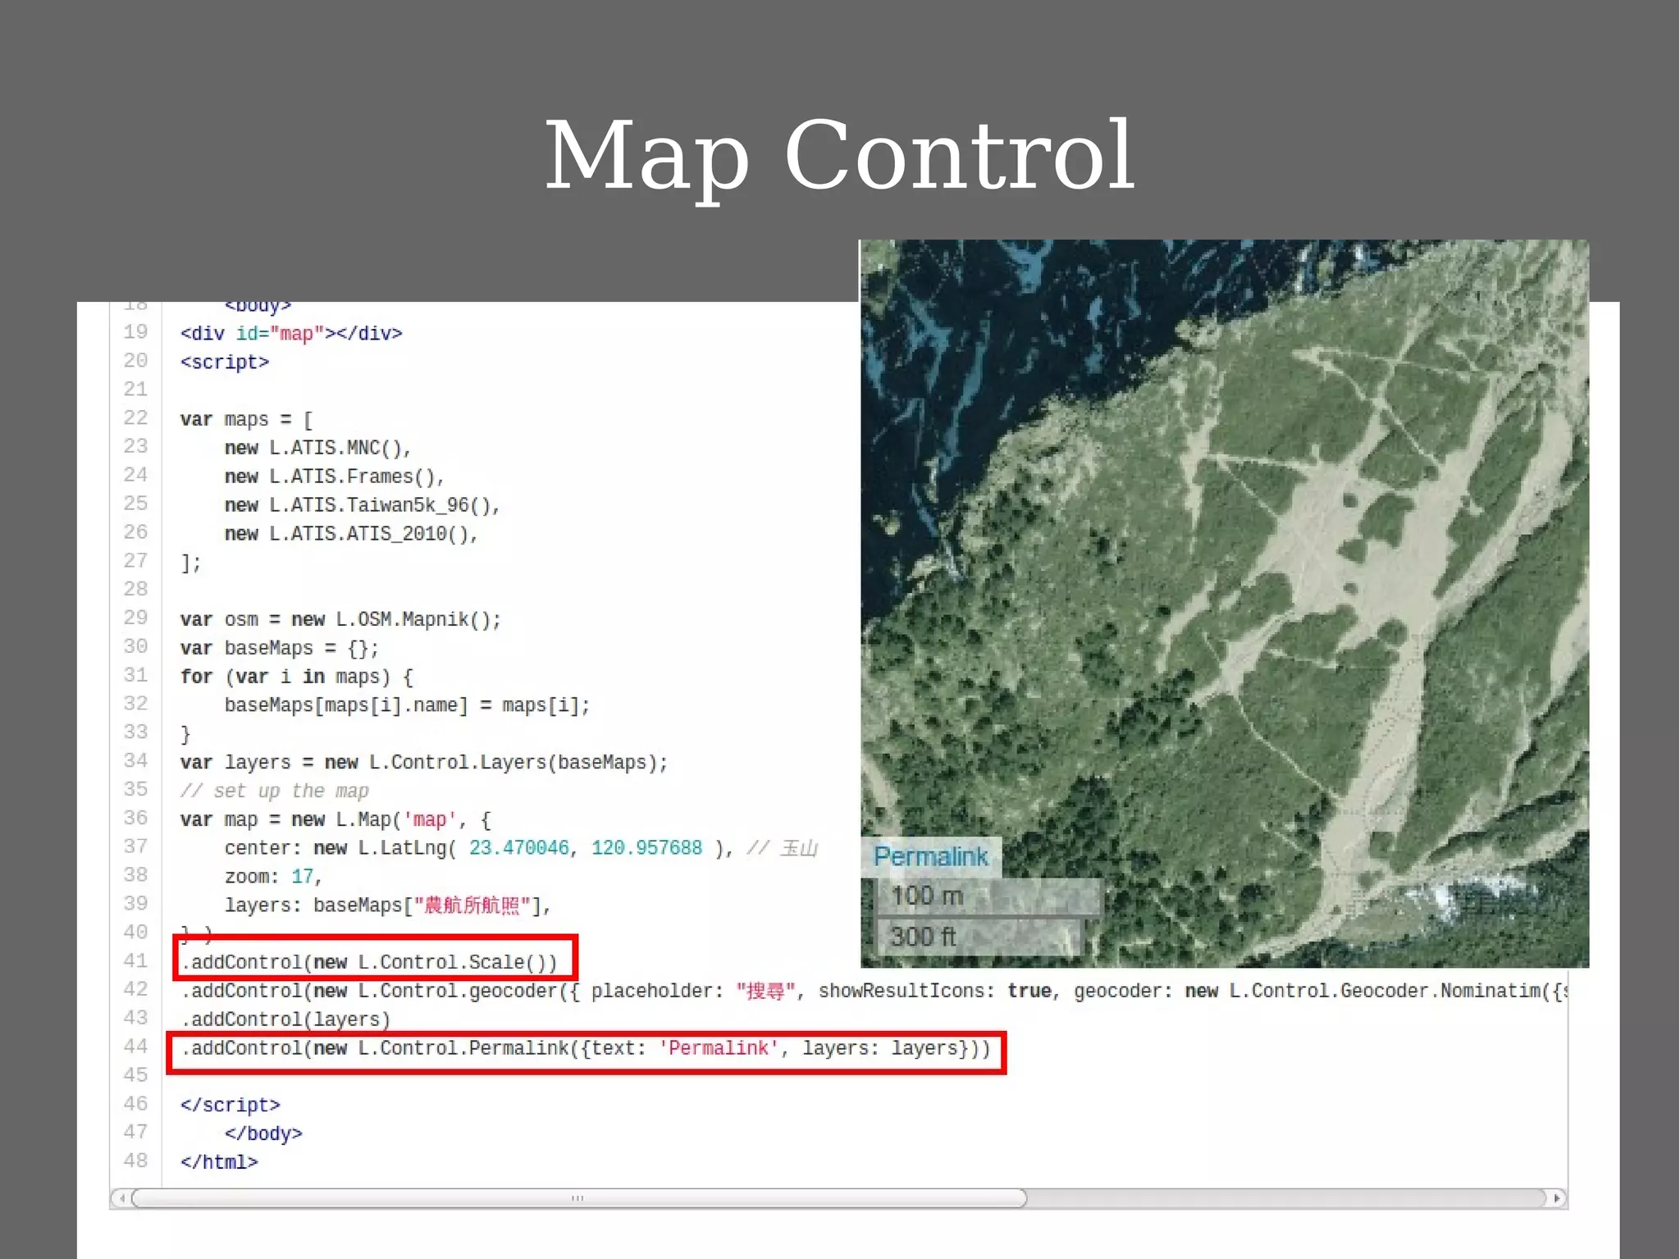The image size is (1680, 1259).
Task: Click the aerial map image
Action: tap(1224, 603)
